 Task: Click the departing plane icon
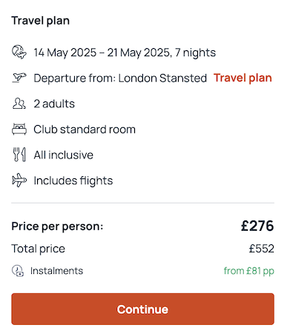click(x=19, y=78)
